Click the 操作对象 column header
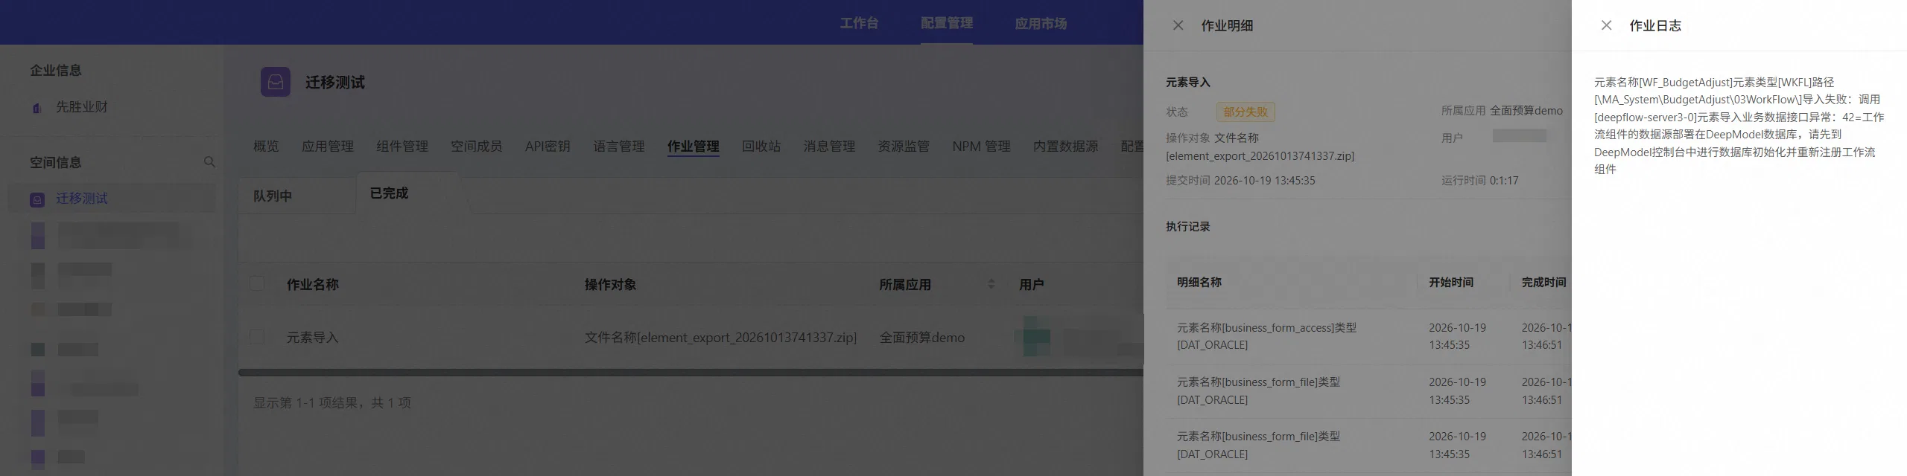Screen dimensions: 1907x476 click(x=610, y=284)
